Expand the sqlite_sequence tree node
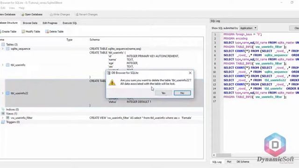The height and width of the screenshot is (168, 299). tap(3, 49)
